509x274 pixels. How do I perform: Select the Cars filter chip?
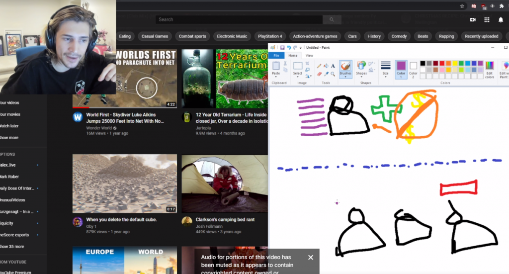[x=352, y=36]
